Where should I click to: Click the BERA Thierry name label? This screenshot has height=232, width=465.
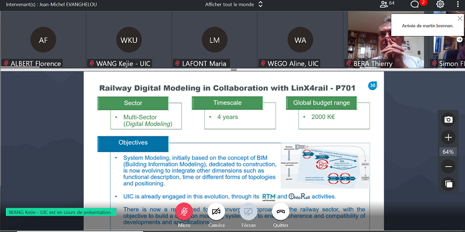pos(369,63)
